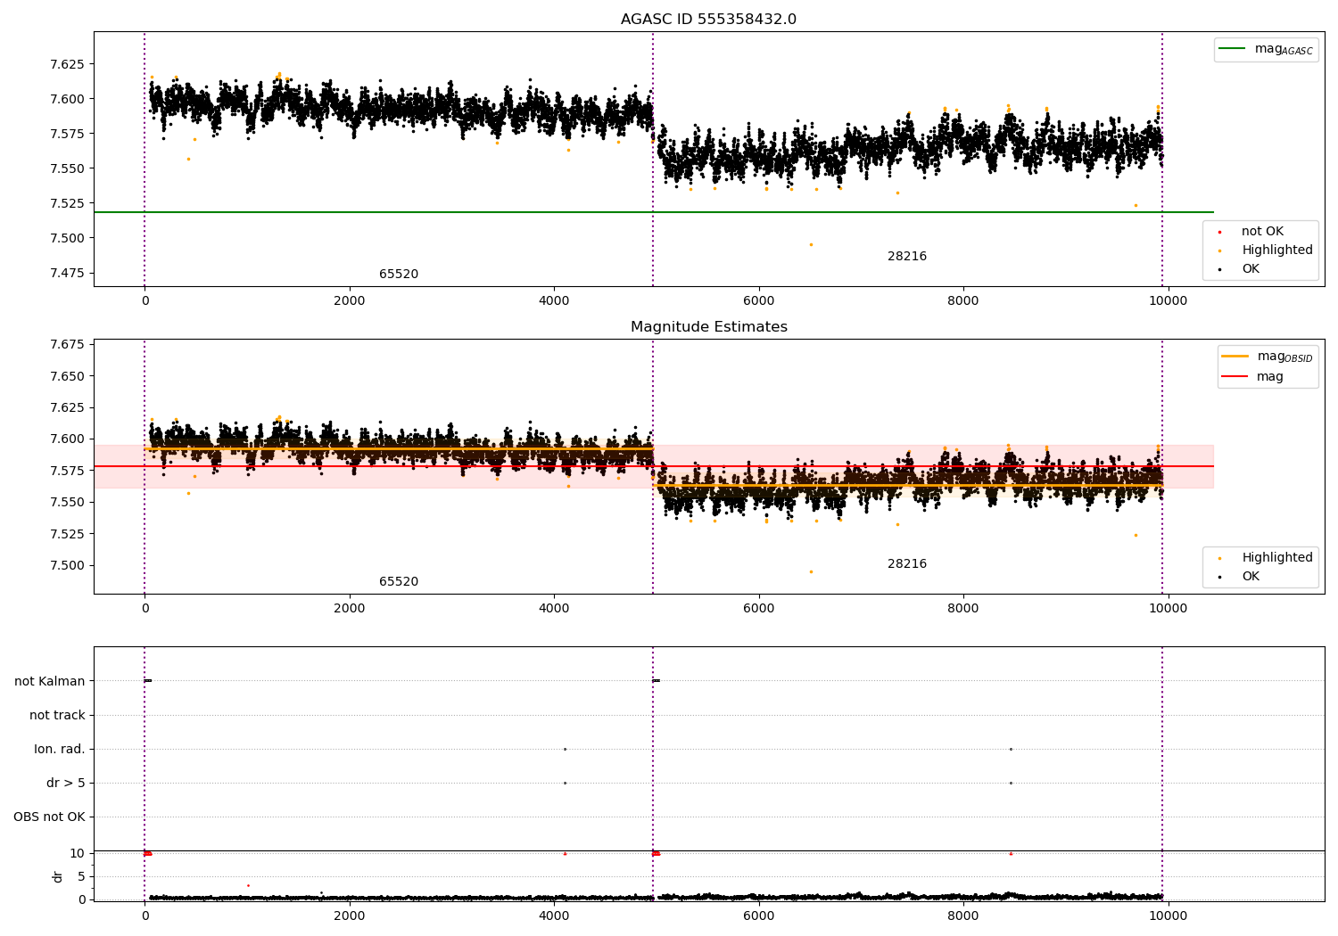The width and height of the screenshot is (1338, 936).
Task: Click the red dr point near x=1000
Action: pos(248,885)
